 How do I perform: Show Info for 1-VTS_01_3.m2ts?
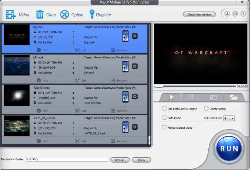pos(42,141)
